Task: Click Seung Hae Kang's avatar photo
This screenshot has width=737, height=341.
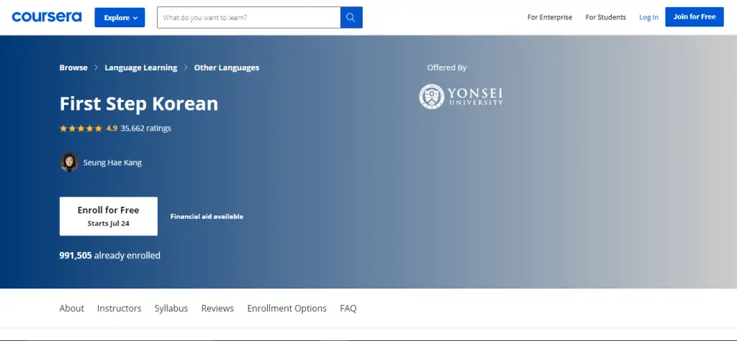Action: [69, 162]
